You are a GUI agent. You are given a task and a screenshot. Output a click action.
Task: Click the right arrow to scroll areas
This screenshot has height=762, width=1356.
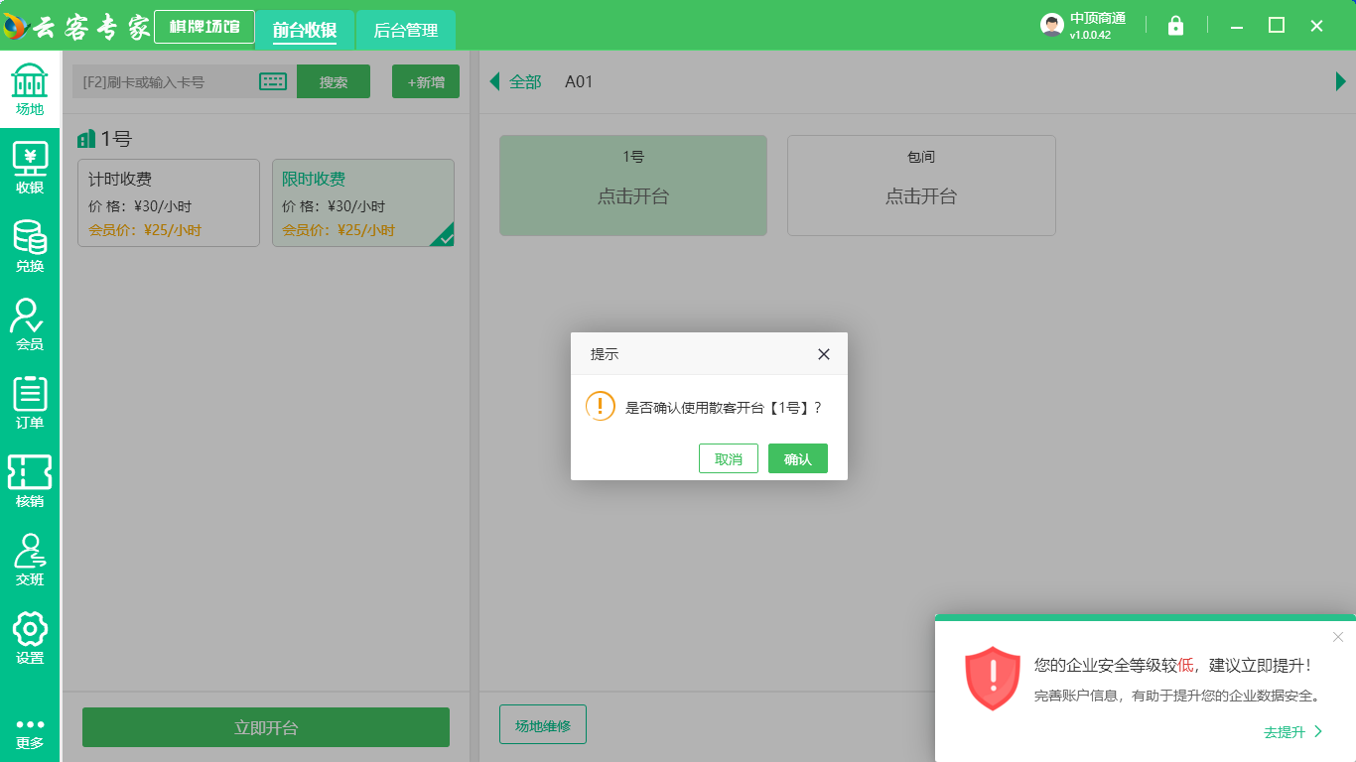click(x=1340, y=81)
